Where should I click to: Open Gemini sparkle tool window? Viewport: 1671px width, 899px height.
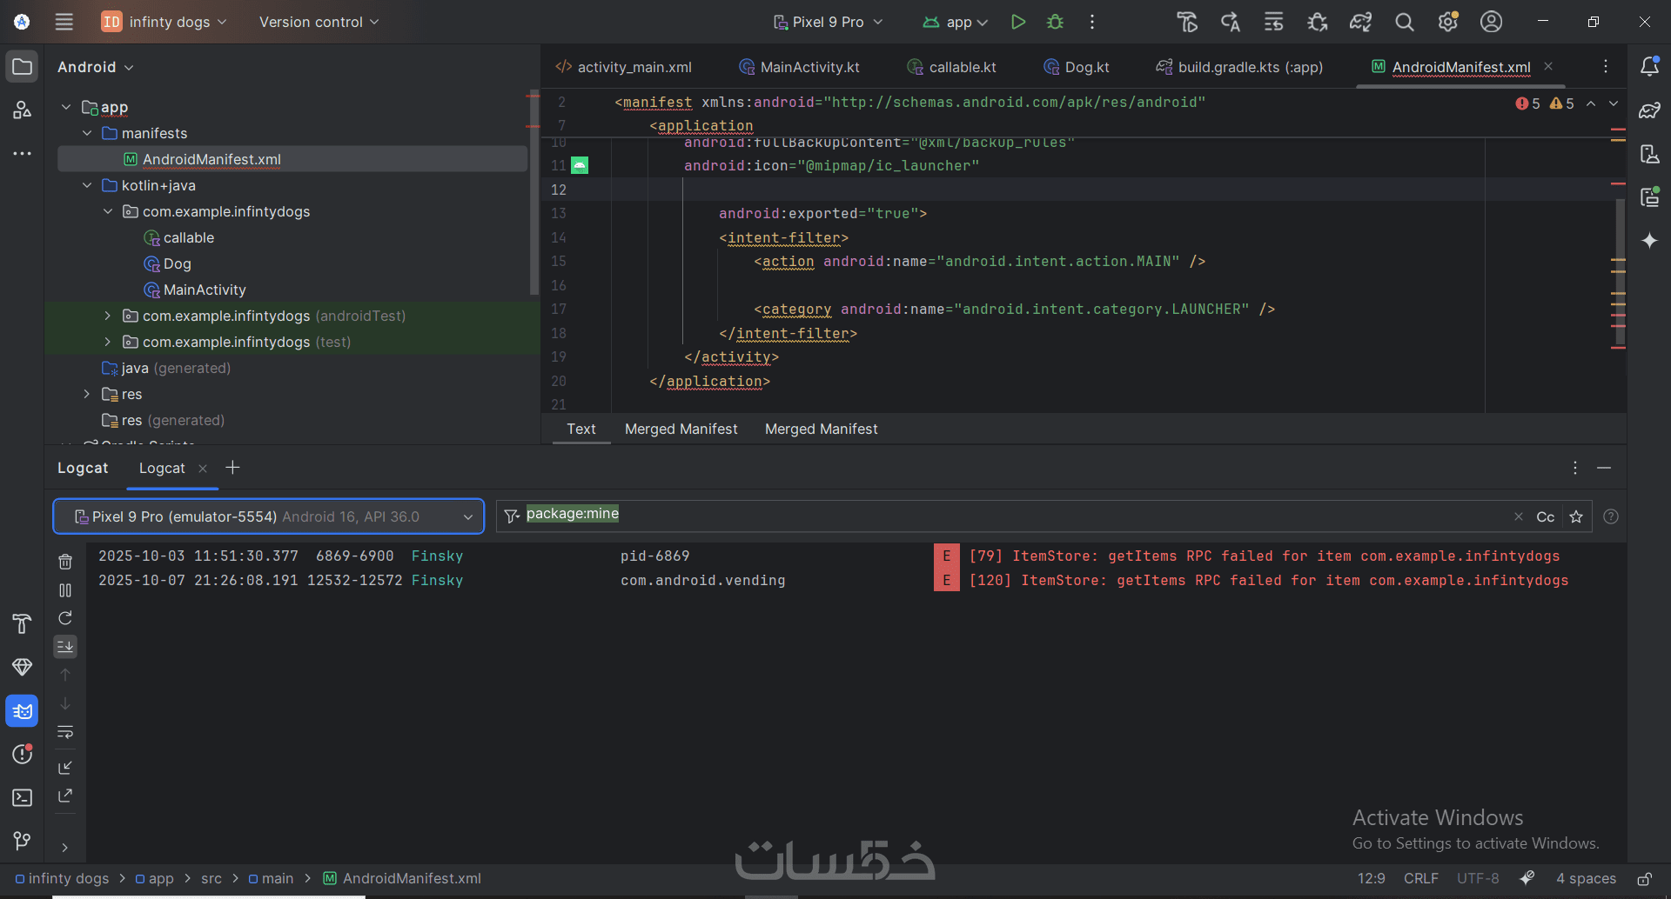[x=1649, y=240]
